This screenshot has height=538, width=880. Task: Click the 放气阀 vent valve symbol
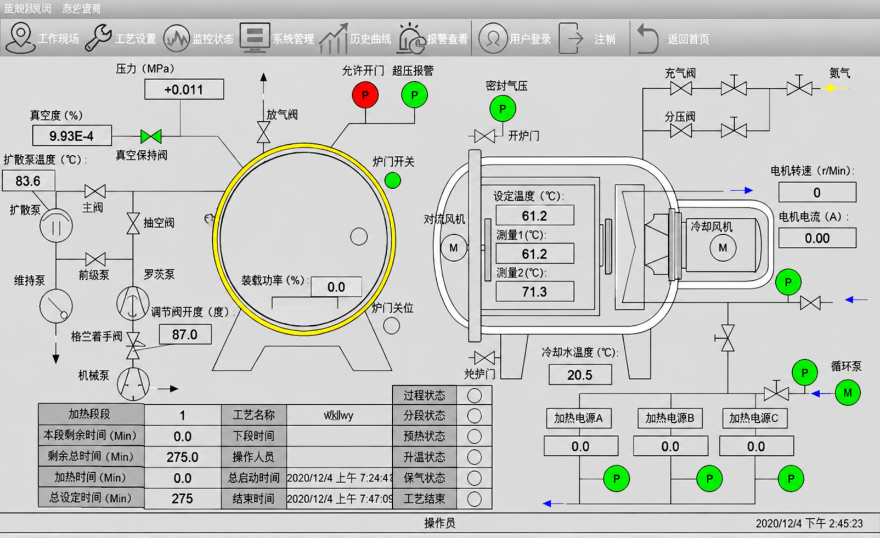263,132
